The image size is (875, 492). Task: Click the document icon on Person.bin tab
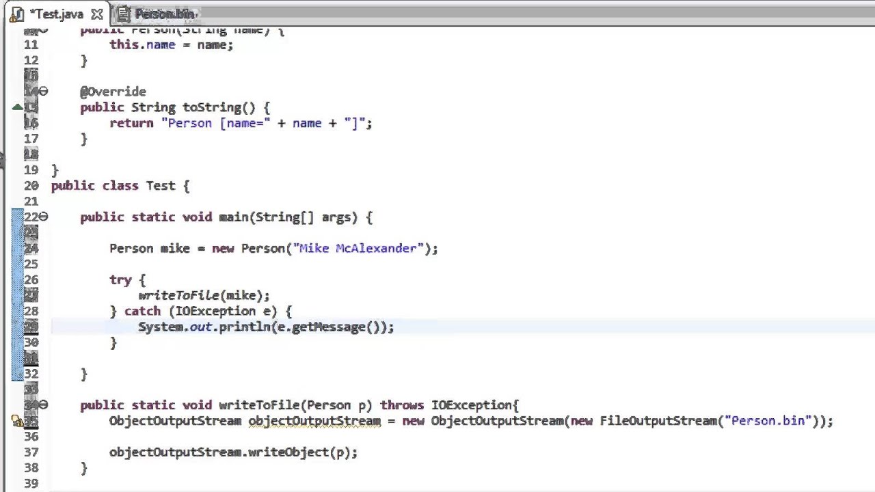[x=124, y=14]
